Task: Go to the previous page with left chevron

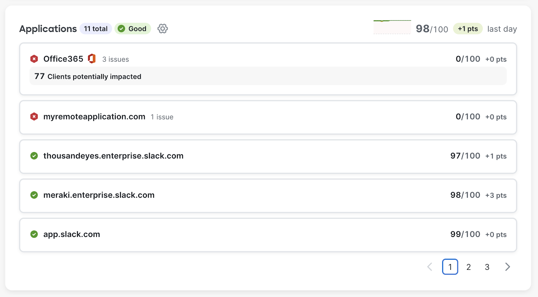Action: point(430,267)
